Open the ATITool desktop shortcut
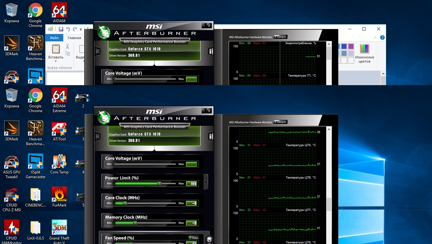 pos(59,132)
